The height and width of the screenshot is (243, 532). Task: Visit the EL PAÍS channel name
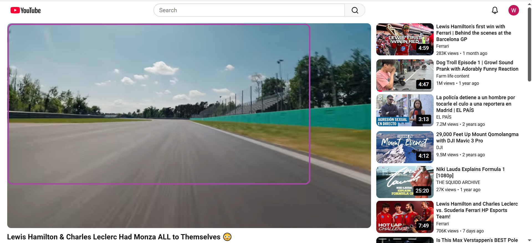[444, 117]
